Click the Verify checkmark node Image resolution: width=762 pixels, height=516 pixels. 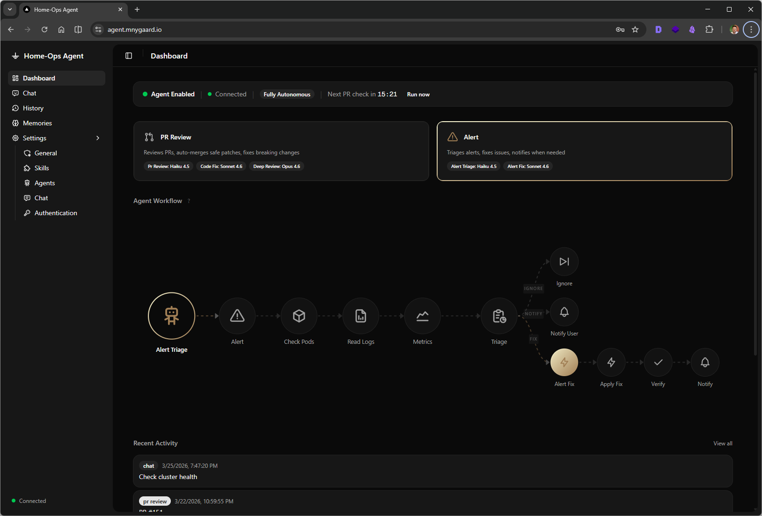(658, 362)
